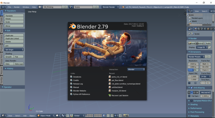Viewport: 215px width, 118px height.
Task: Click the 50% resolution percentage slider
Action: click(193, 70)
